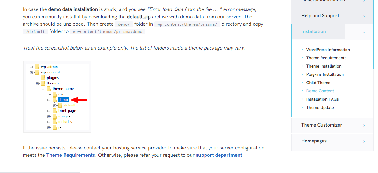The width and height of the screenshot is (378, 173).
Task: Click the Help and Support heading
Action: 320,16
